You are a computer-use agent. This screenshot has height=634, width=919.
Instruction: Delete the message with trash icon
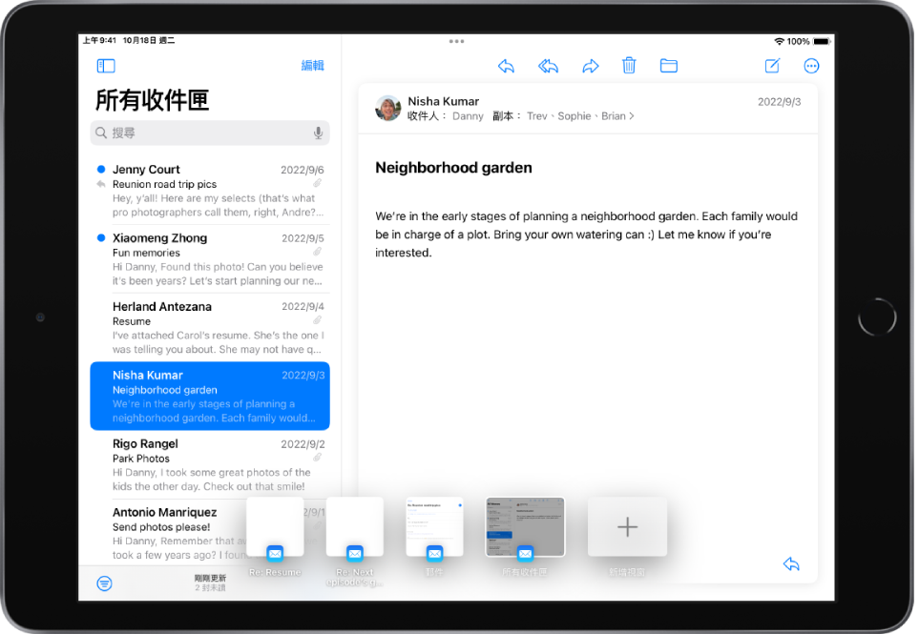629,65
